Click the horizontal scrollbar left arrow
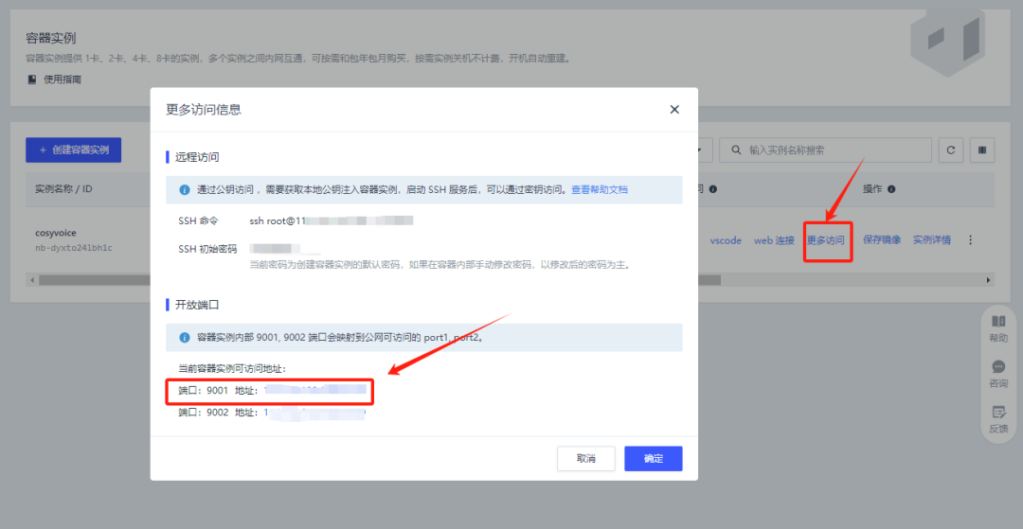This screenshot has width=1023, height=529. click(x=30, y=279)
